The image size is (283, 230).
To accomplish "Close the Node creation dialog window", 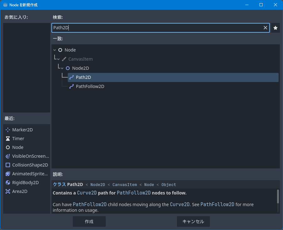I will pos(275,5).
